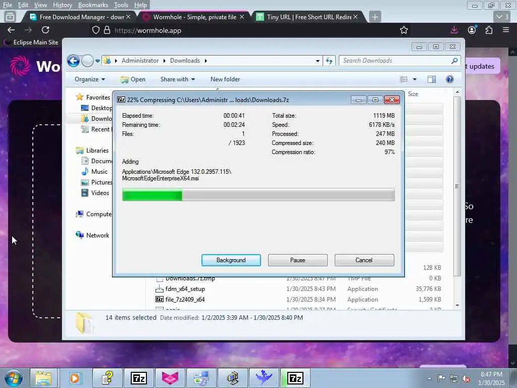Select Network in navigation pane
This screenshot has width=517, height=388.
coord(97,235)
